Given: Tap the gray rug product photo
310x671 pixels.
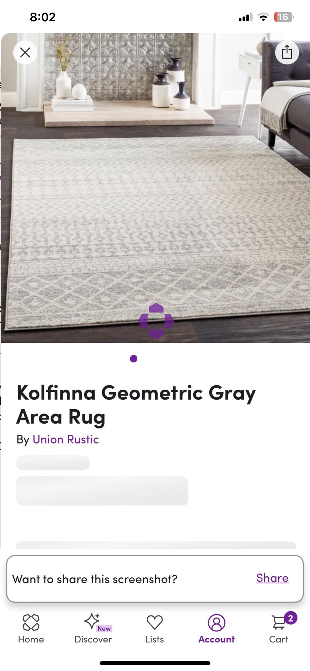Looking at the screenshot, I should click(x=156, y=188).
